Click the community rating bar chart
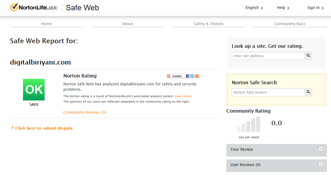 249,124
